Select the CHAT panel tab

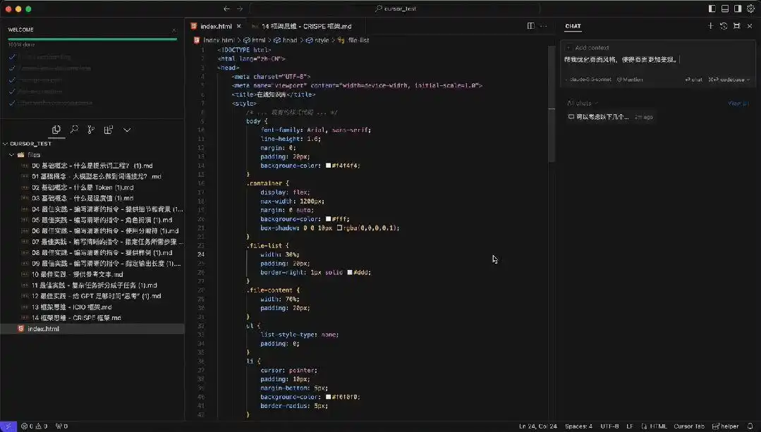click(572, 26)
